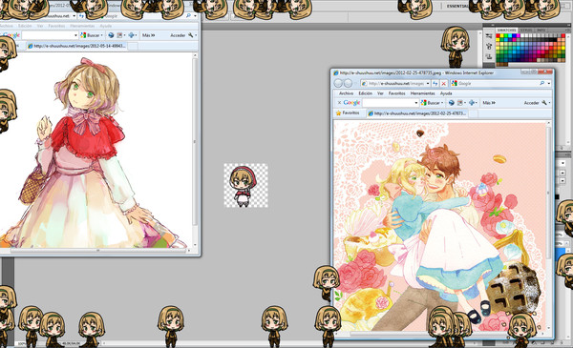Select e-shuushuu 2012-02-25 tab in right IE
573x348 pixels.
point(416,113)
